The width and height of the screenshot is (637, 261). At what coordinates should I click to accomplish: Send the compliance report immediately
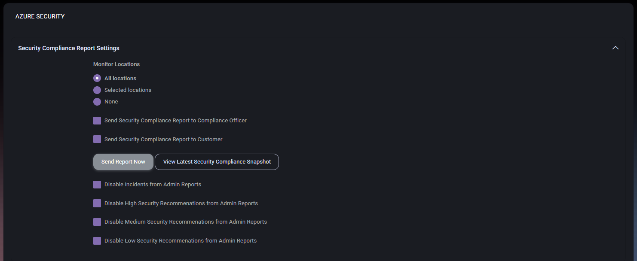click(x=123, y=161)
